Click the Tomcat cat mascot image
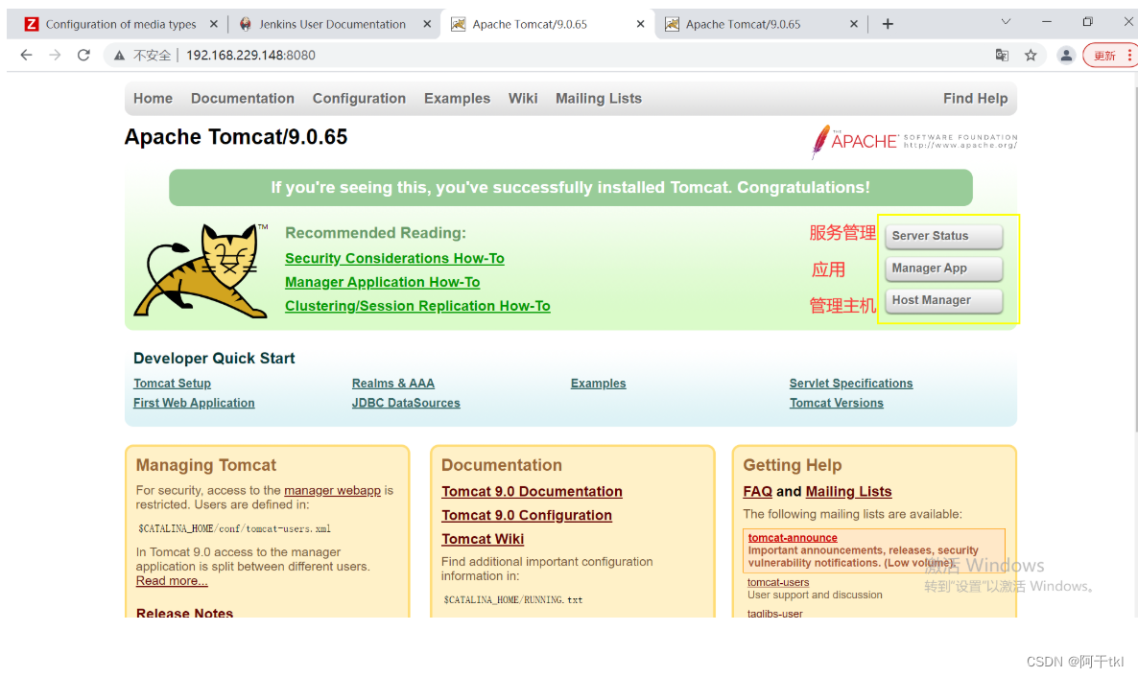The image size is (1138, 677). click(x=202, y=269)
